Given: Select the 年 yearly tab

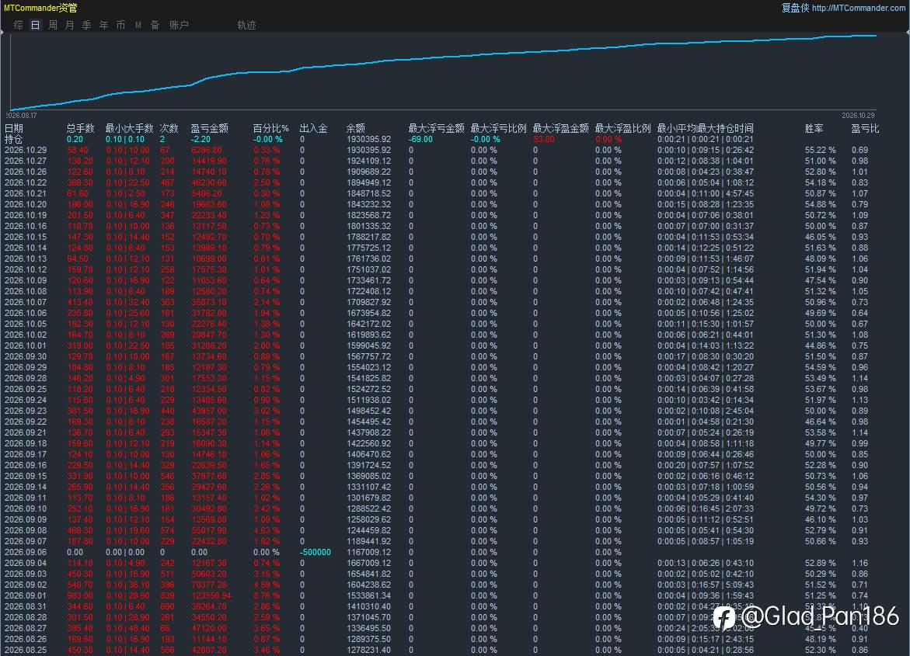Looking at the screenshot, I should coord(104,25).
